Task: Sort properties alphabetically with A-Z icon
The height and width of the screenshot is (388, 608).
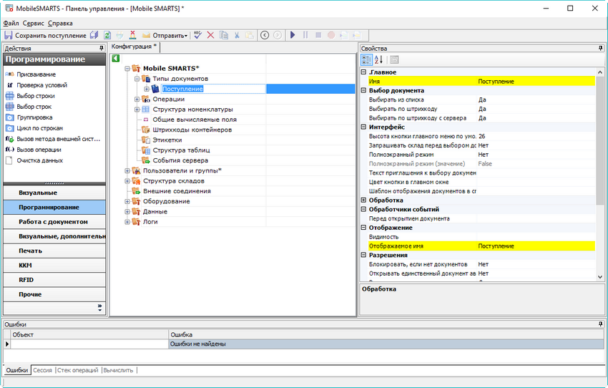Action: pyautogui.click(x=379, y=59)
